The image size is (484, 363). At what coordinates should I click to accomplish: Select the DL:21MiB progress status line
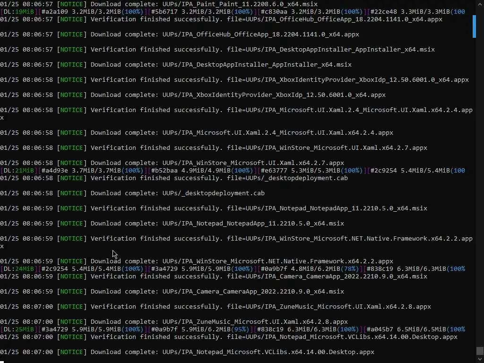click(233, 170)
